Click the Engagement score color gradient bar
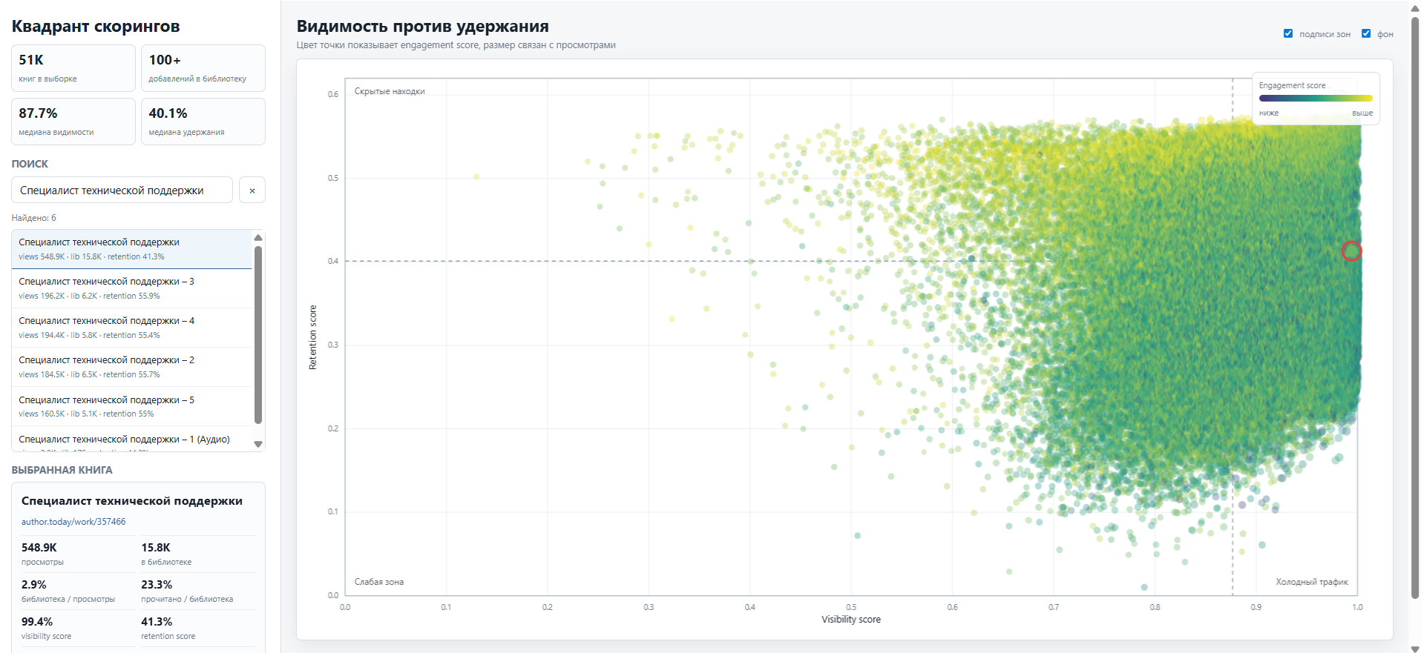 (1315, 98)
